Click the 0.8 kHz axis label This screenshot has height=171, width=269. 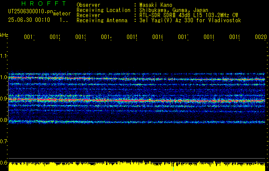(3, 120)
